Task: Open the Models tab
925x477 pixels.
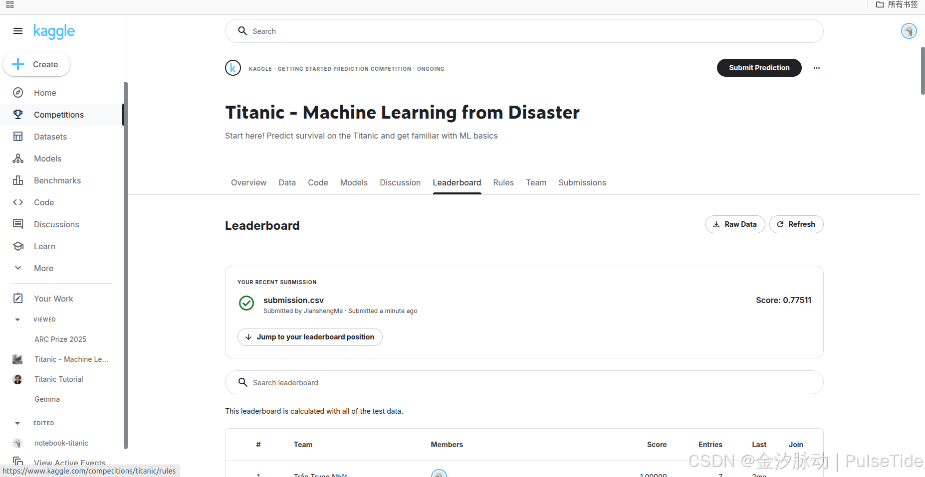Action: 354,182
